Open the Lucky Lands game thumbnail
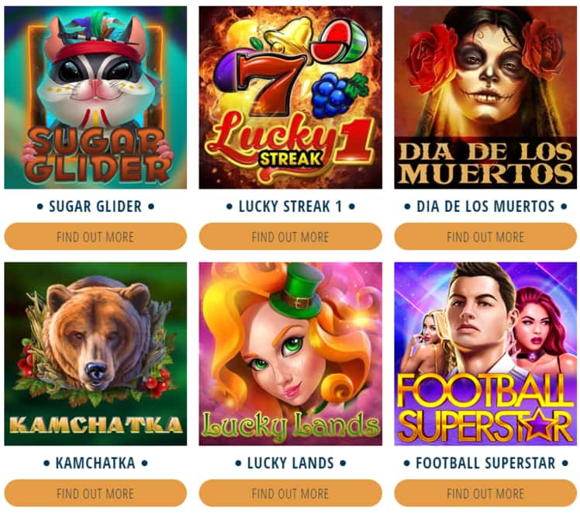 click(x=290, y=353)
